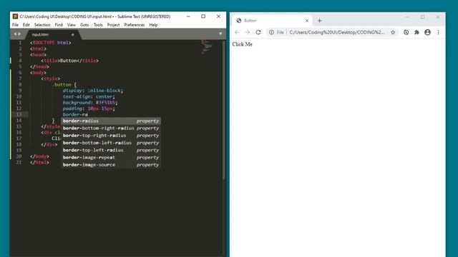Choose border-bottom-left-radius suggestion

click(111, 143)
